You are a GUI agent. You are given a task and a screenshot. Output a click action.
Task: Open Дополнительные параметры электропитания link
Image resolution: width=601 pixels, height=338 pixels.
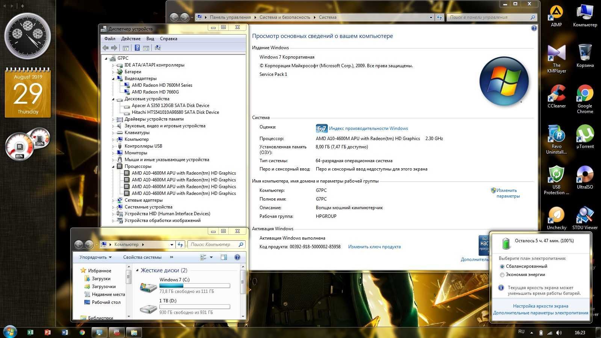(541, 313)
